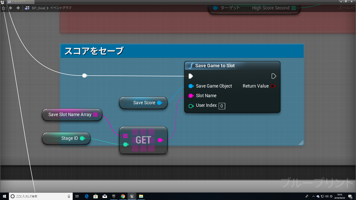Expand hidden system tray icons

314,197
